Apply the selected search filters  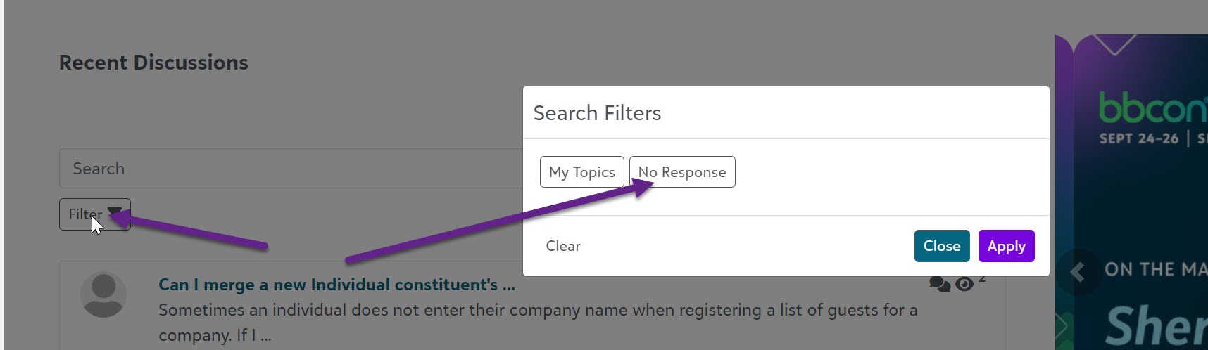pos(1006,246)
